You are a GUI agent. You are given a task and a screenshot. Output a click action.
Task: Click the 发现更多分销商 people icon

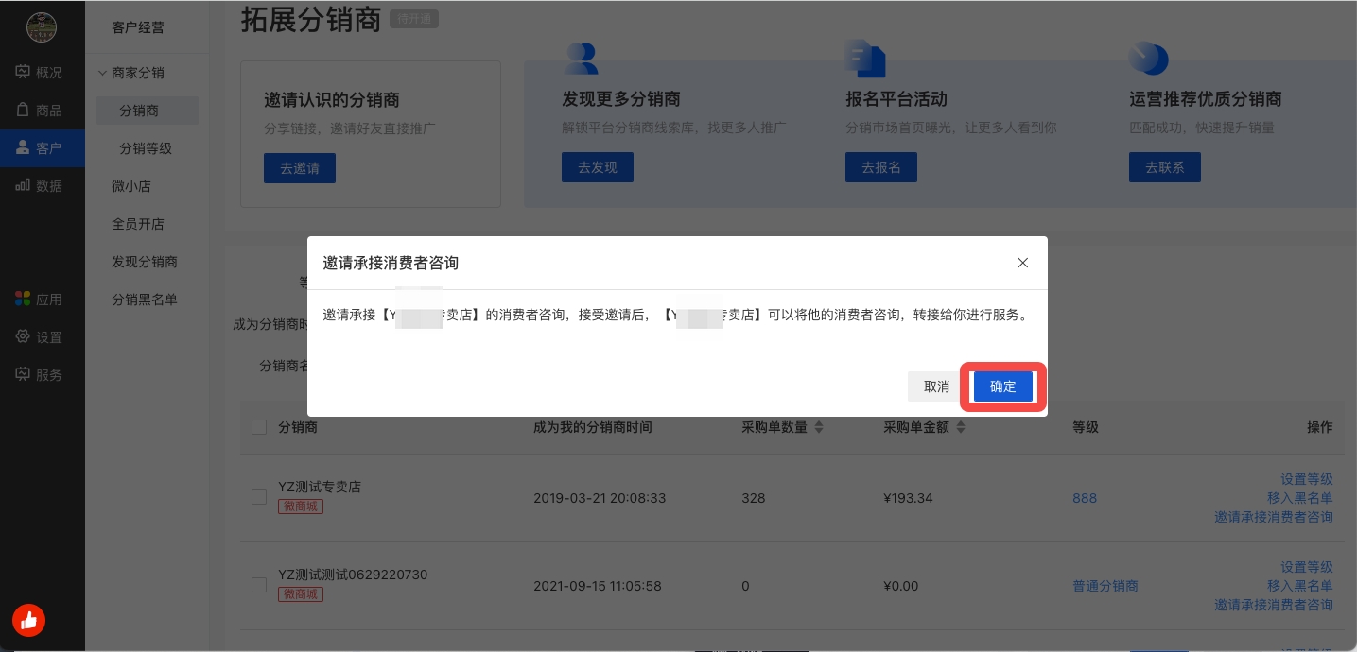click(x=581, y=59)
